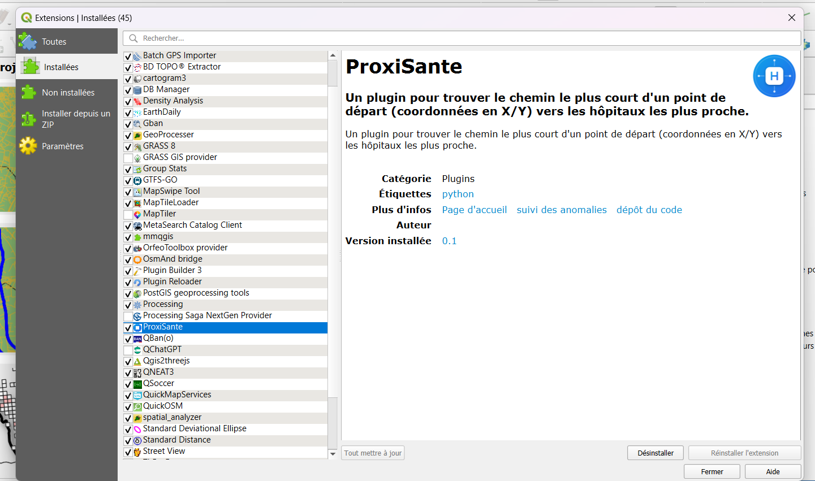Screen dimensions: 815x481
Task: Click the GTFS-GO plugin icon
Action: [137, 180]
